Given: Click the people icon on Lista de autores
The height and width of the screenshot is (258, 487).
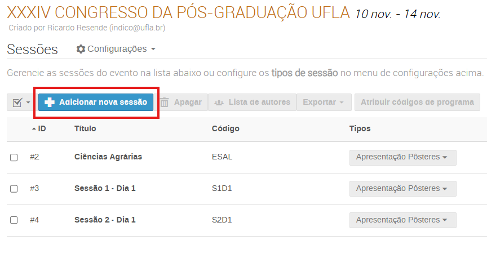Looking at the screenshot, I should [219, 102].
